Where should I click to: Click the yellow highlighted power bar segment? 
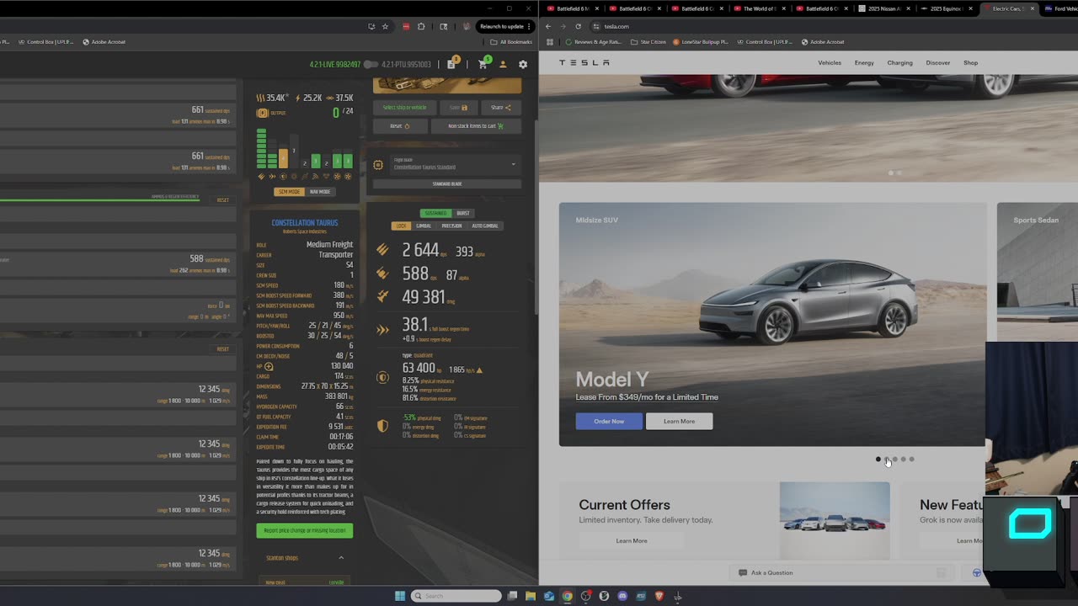[x=283, y=158]
